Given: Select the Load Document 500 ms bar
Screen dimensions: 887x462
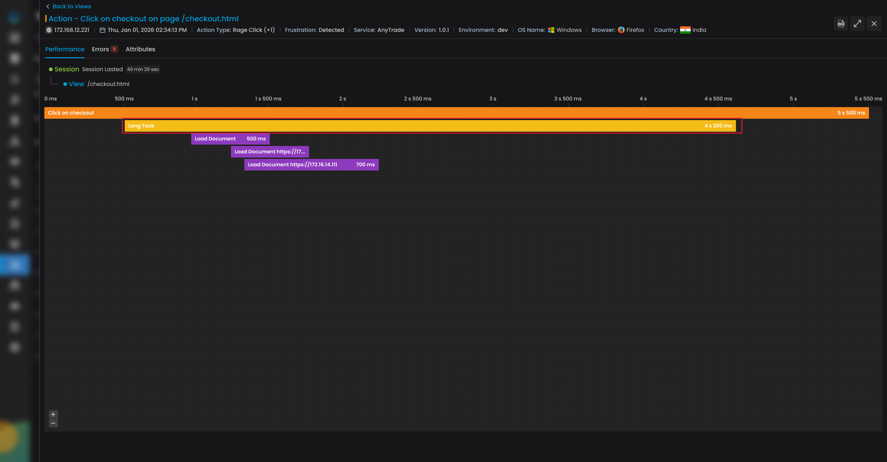Looking at the screenshot, I should (230, 139).
